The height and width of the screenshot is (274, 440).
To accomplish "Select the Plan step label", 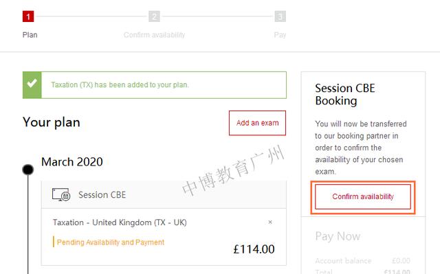I will [30, 35].
